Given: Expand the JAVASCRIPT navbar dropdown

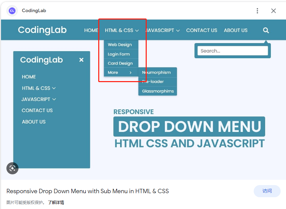Looking at the screenshot, I should coord(162,30).
